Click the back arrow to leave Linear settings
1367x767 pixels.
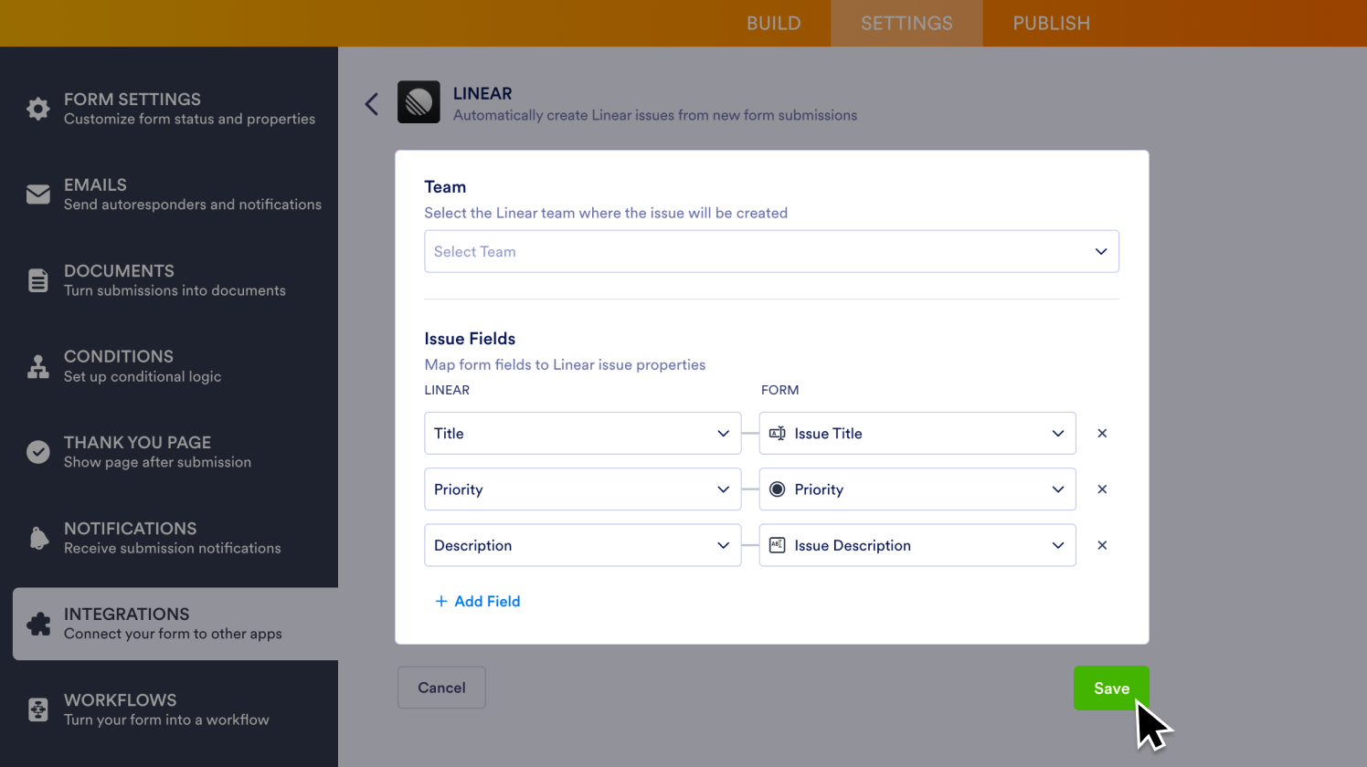pos(371,103)
